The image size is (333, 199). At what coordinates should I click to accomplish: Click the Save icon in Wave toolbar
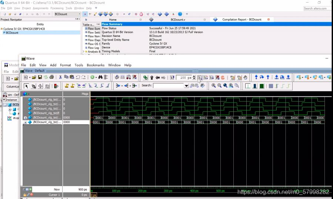pos(40,78)
